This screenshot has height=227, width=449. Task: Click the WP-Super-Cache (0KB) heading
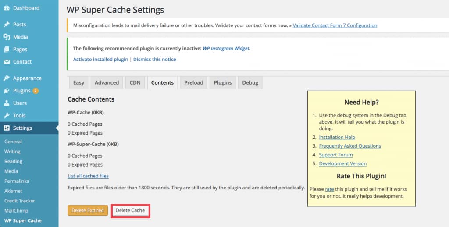pyautogui.click(x=93, y=144)
